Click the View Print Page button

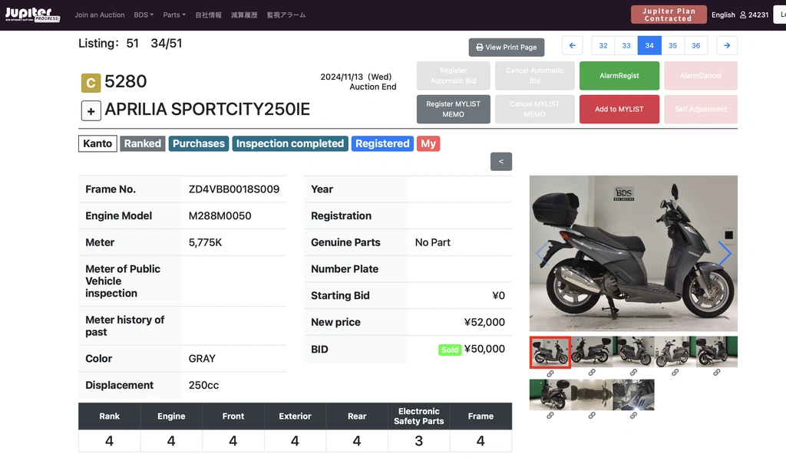click(507, 47)
